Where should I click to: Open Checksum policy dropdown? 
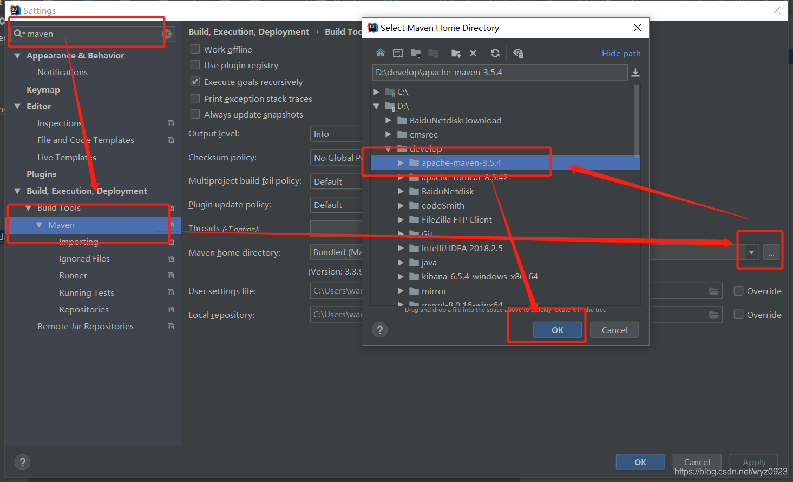[x=336, y=158]
